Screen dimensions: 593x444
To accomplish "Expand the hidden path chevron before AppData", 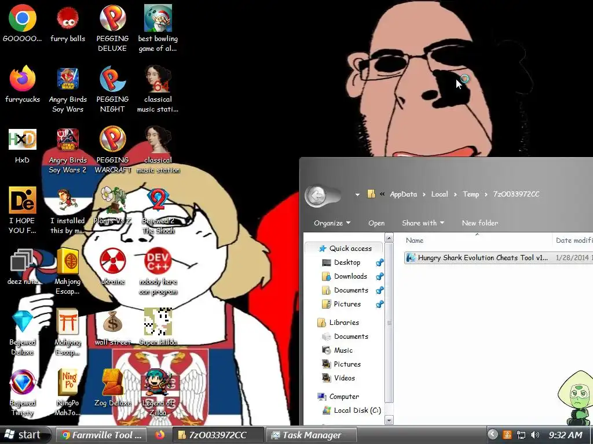I will coord(382,194).
